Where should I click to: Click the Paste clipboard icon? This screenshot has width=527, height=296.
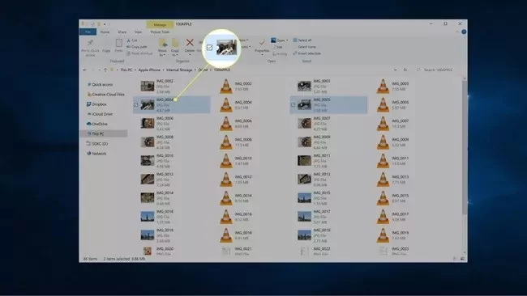118,43
